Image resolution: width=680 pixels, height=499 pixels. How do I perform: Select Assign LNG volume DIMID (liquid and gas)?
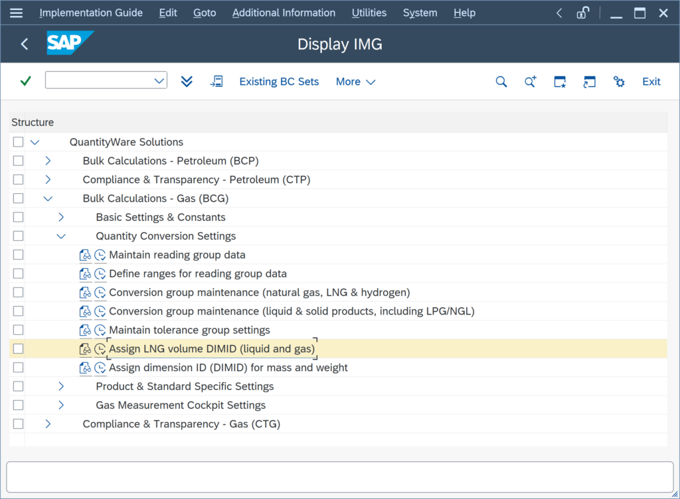click(x=212, y=348)
